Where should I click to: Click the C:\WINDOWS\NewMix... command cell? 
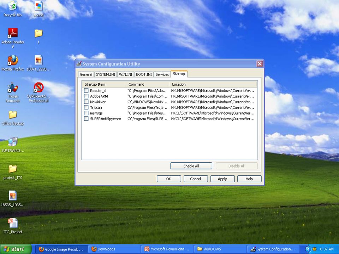(147, 102)
